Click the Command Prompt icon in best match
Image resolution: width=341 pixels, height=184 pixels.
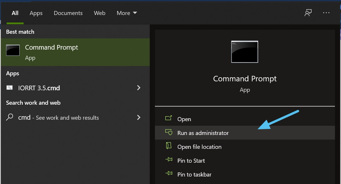13,50
